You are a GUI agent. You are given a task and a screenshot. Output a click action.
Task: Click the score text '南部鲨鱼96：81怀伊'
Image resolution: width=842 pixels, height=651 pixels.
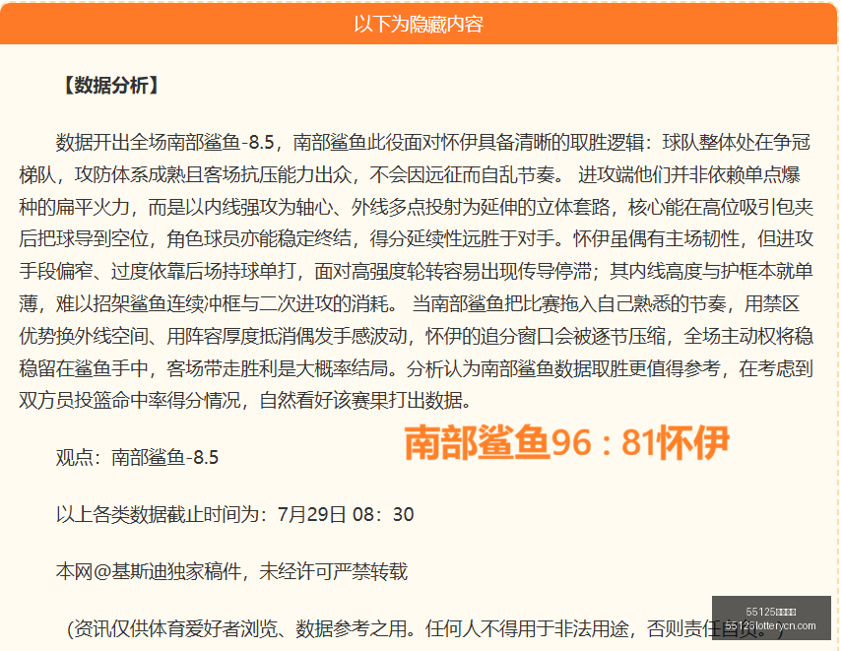point(566,442)
